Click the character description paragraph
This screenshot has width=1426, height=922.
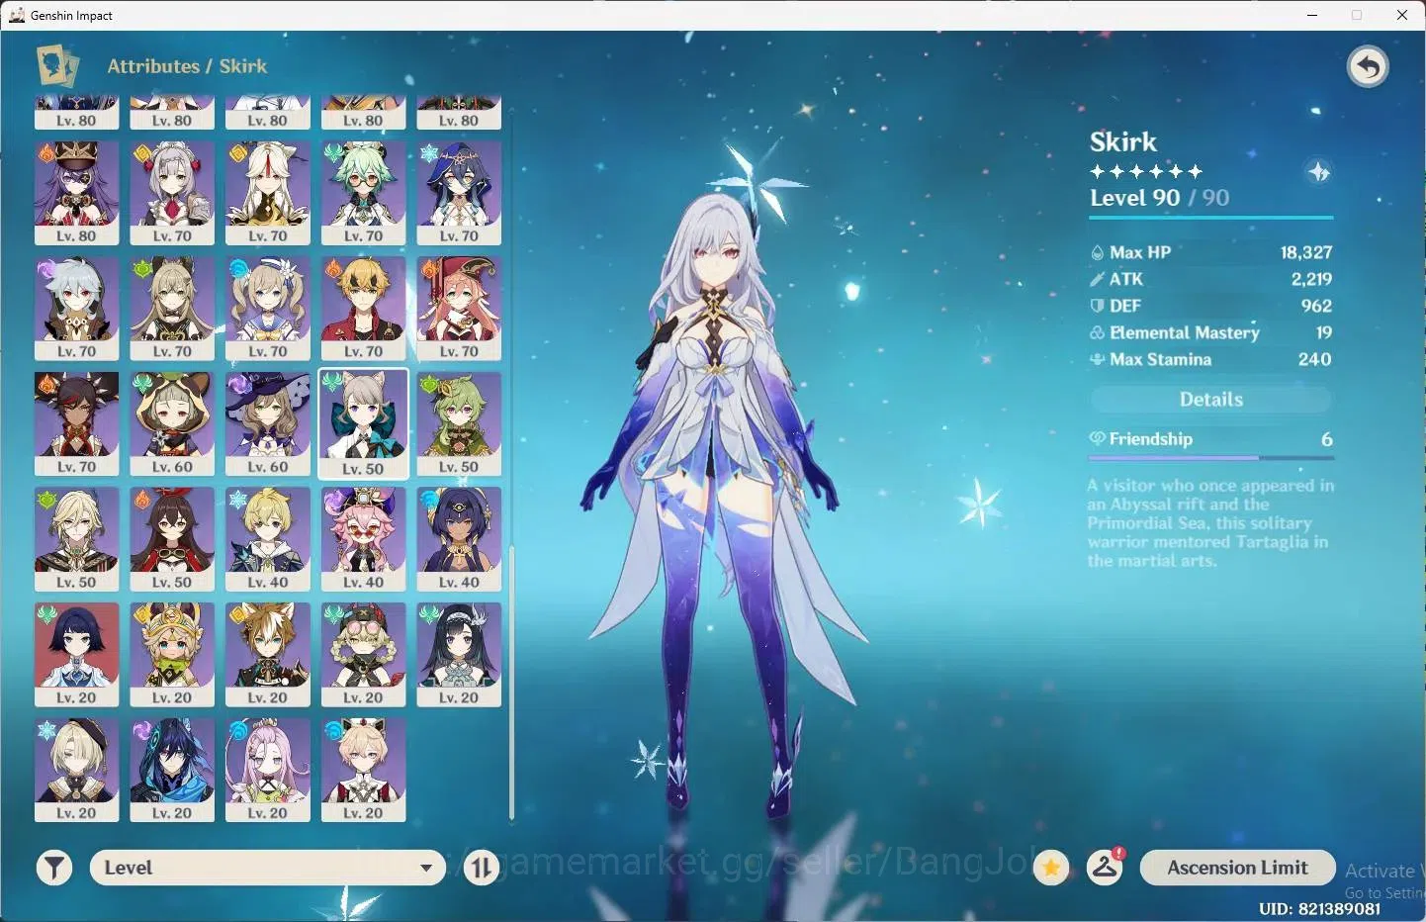pos(1210,522)
